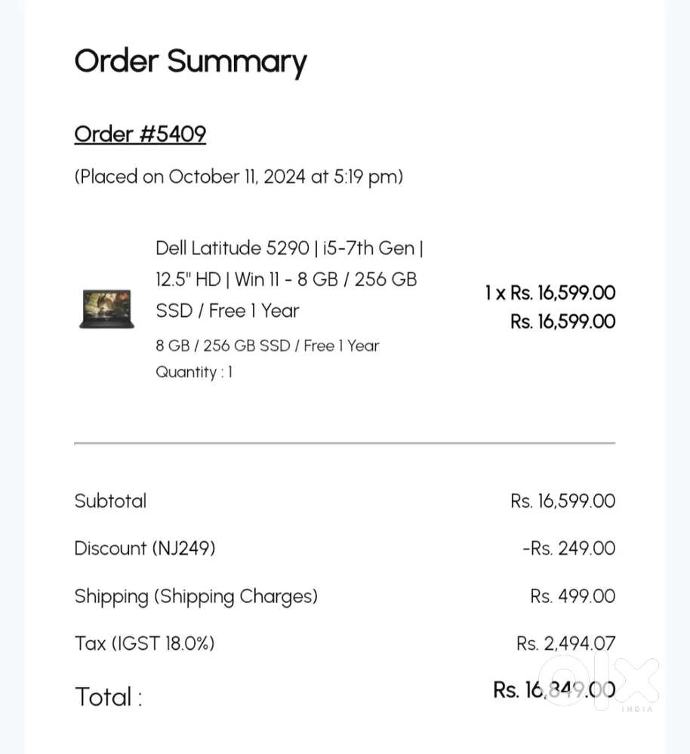Click the 1 x Rs. 16,599.00 unit price
Viewport: 690px width, 754px height.
(x=550, y=293)
